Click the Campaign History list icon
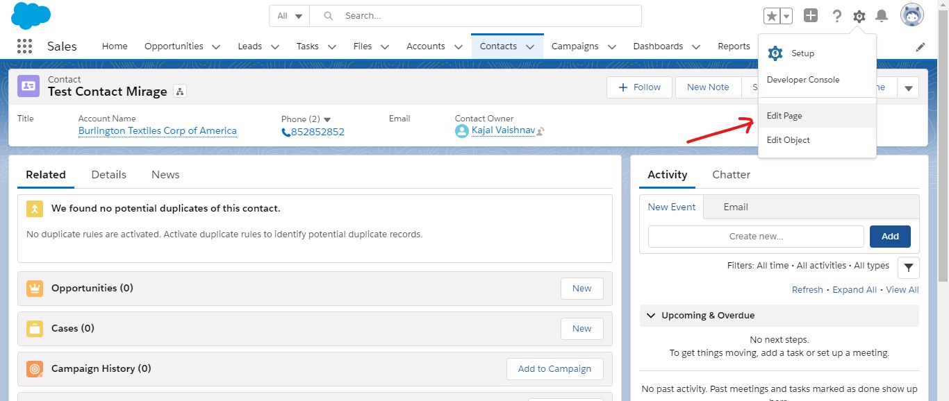 click(x=35, y=369)
